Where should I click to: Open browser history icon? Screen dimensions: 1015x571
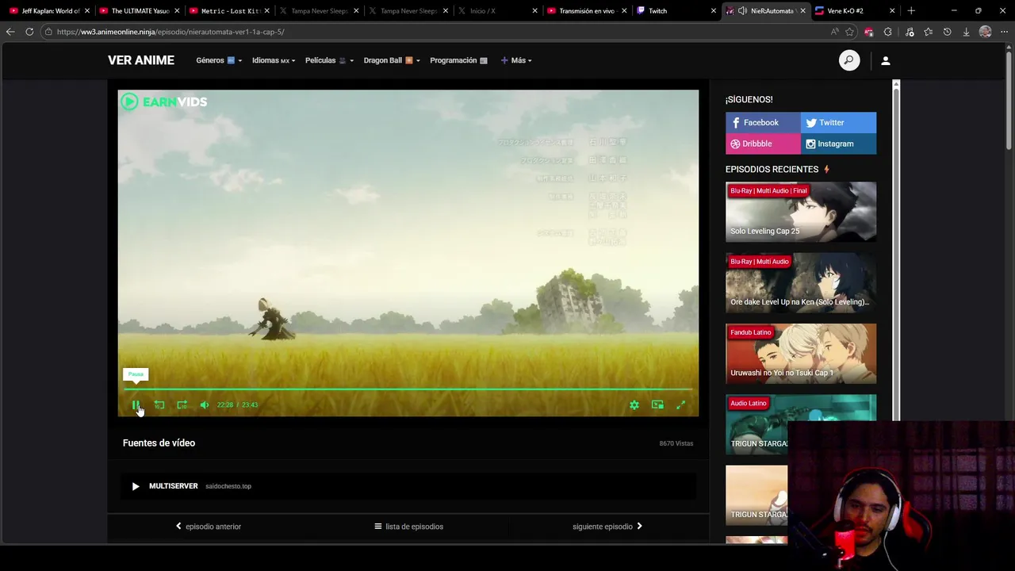point(947,32)
